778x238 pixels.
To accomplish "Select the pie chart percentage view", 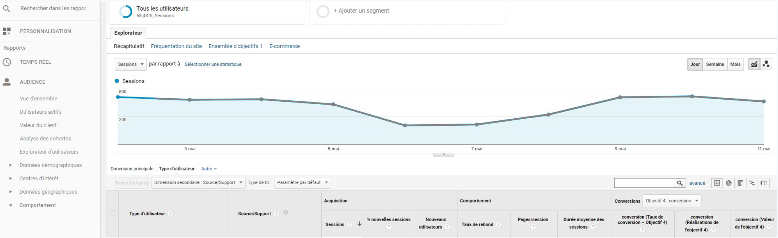I will [729, 183].
